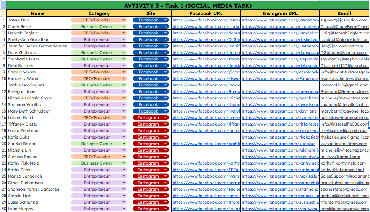Select the name cell Michelle Nicosia Coyle
The height and width of the screenshot is (212, 370).
[x=37, y=98]
